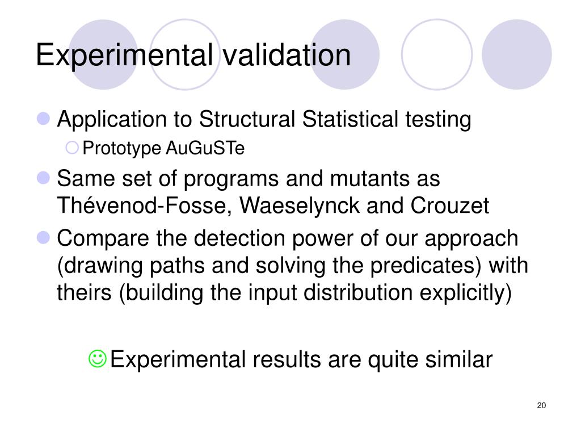Click the green smiley face icon
The height and width of the screenshot is (436, 581).
point(98,359)
